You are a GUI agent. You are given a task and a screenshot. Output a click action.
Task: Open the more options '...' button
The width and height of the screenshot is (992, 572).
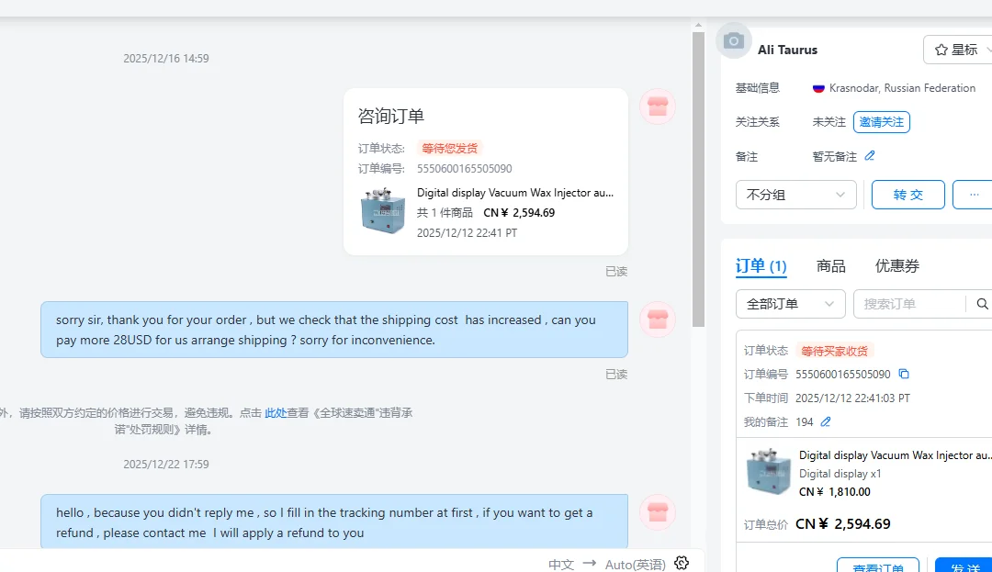(x=974, y=195)
